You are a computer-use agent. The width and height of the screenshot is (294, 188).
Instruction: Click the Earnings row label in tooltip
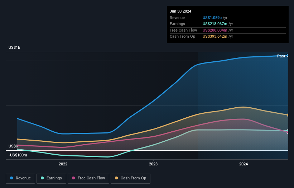[177, 24]
